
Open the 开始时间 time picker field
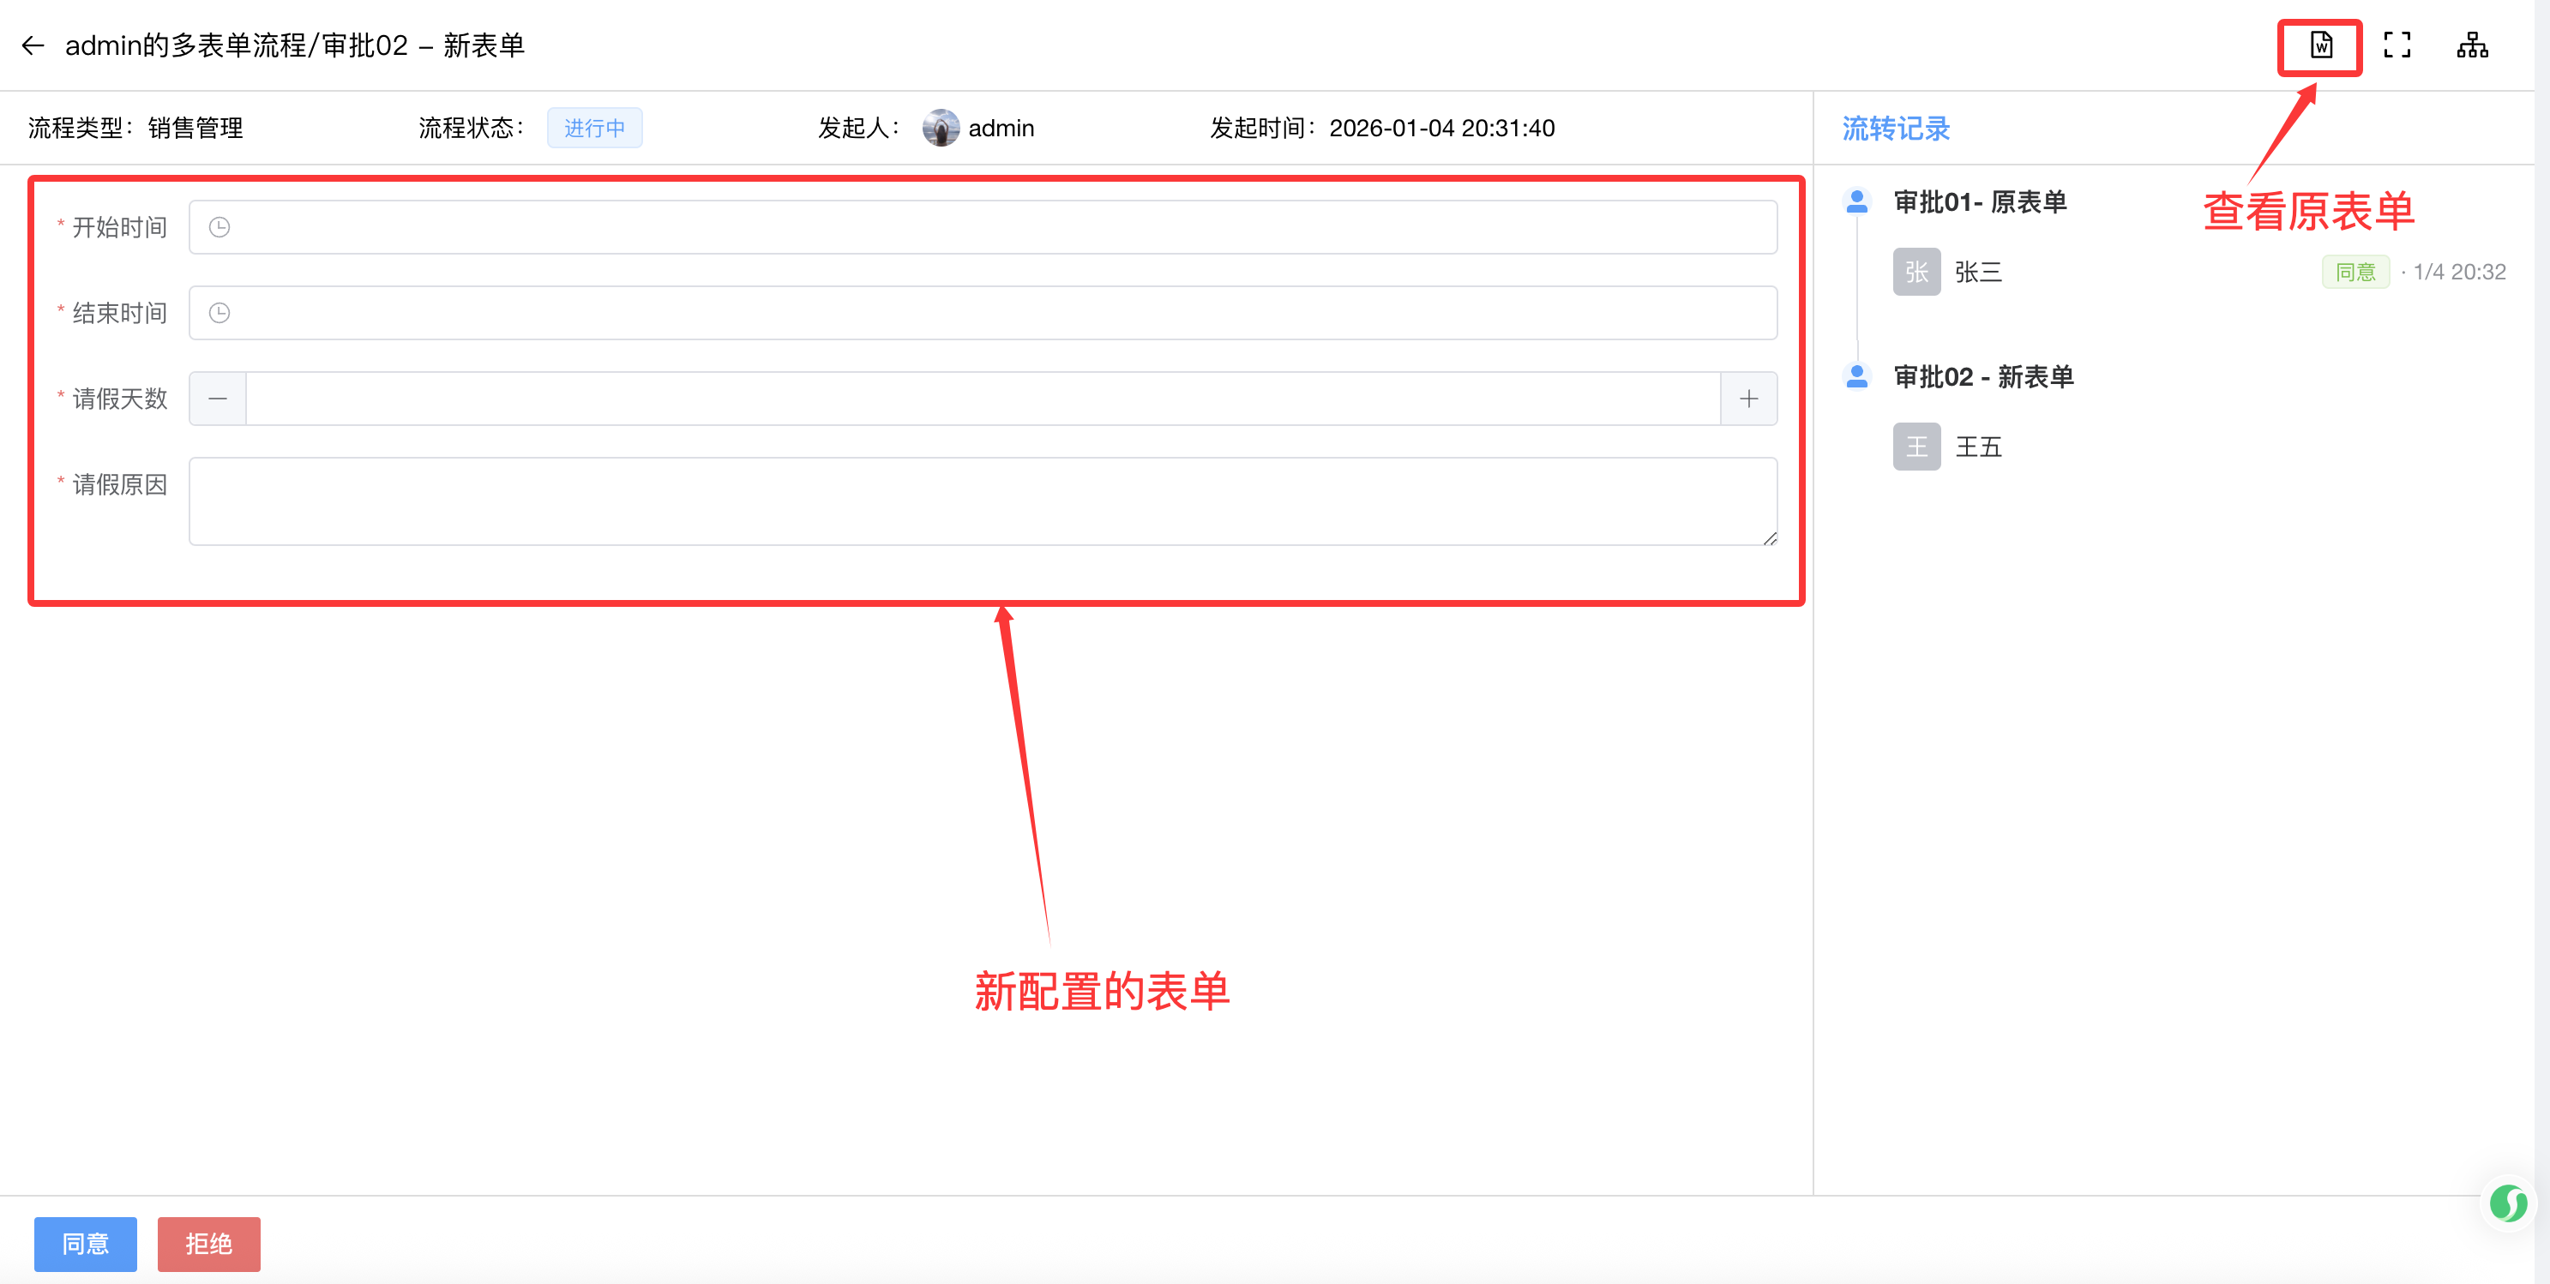point(982,227)
